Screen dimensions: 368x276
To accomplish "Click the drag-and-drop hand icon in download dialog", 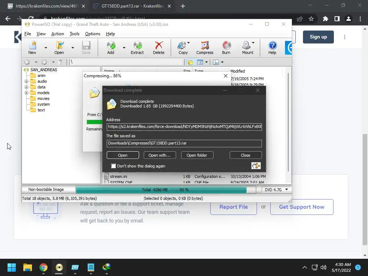I will point(256,166).
